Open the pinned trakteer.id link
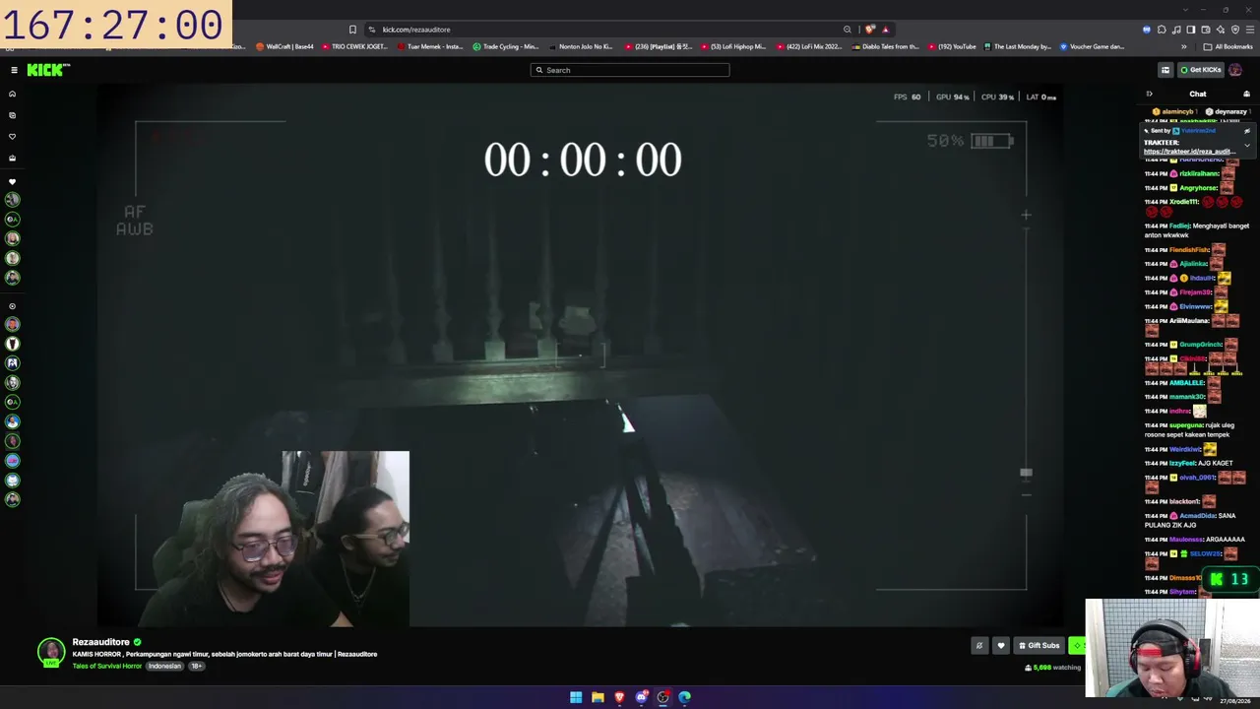Screen dimensions: 1260x709 pyautogui.click(x=1189, y=152)
